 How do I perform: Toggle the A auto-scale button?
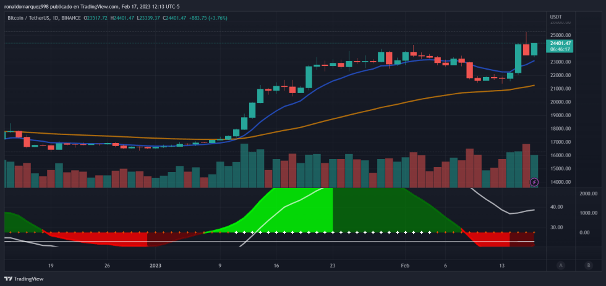560,265
